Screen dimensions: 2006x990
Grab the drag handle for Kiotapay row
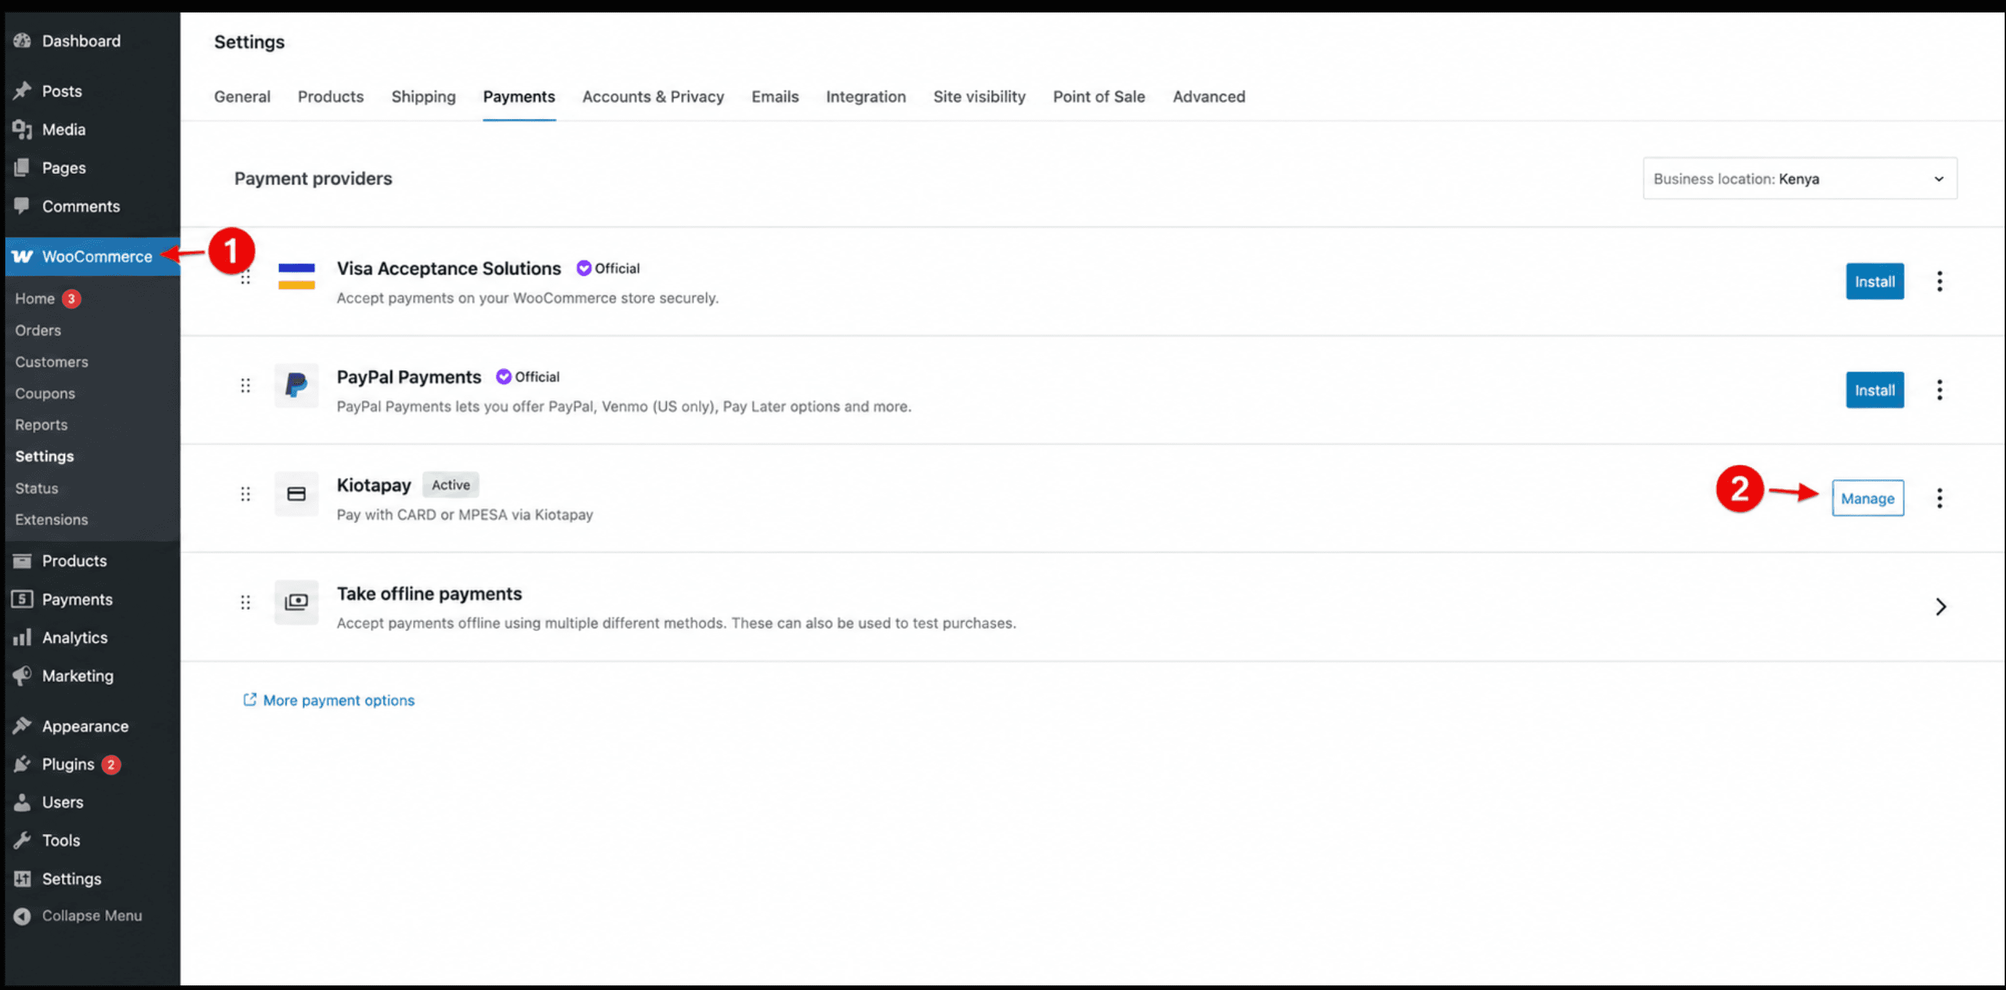point(245,494)
